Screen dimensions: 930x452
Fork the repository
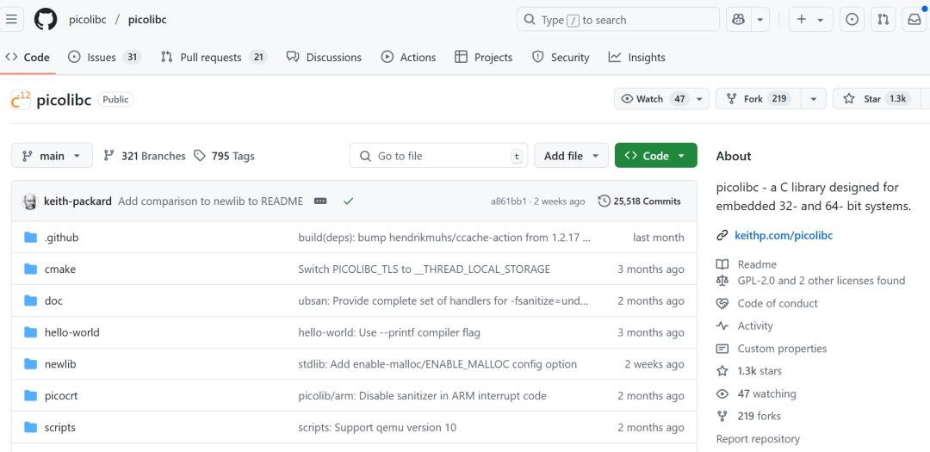tap(759, 99)
